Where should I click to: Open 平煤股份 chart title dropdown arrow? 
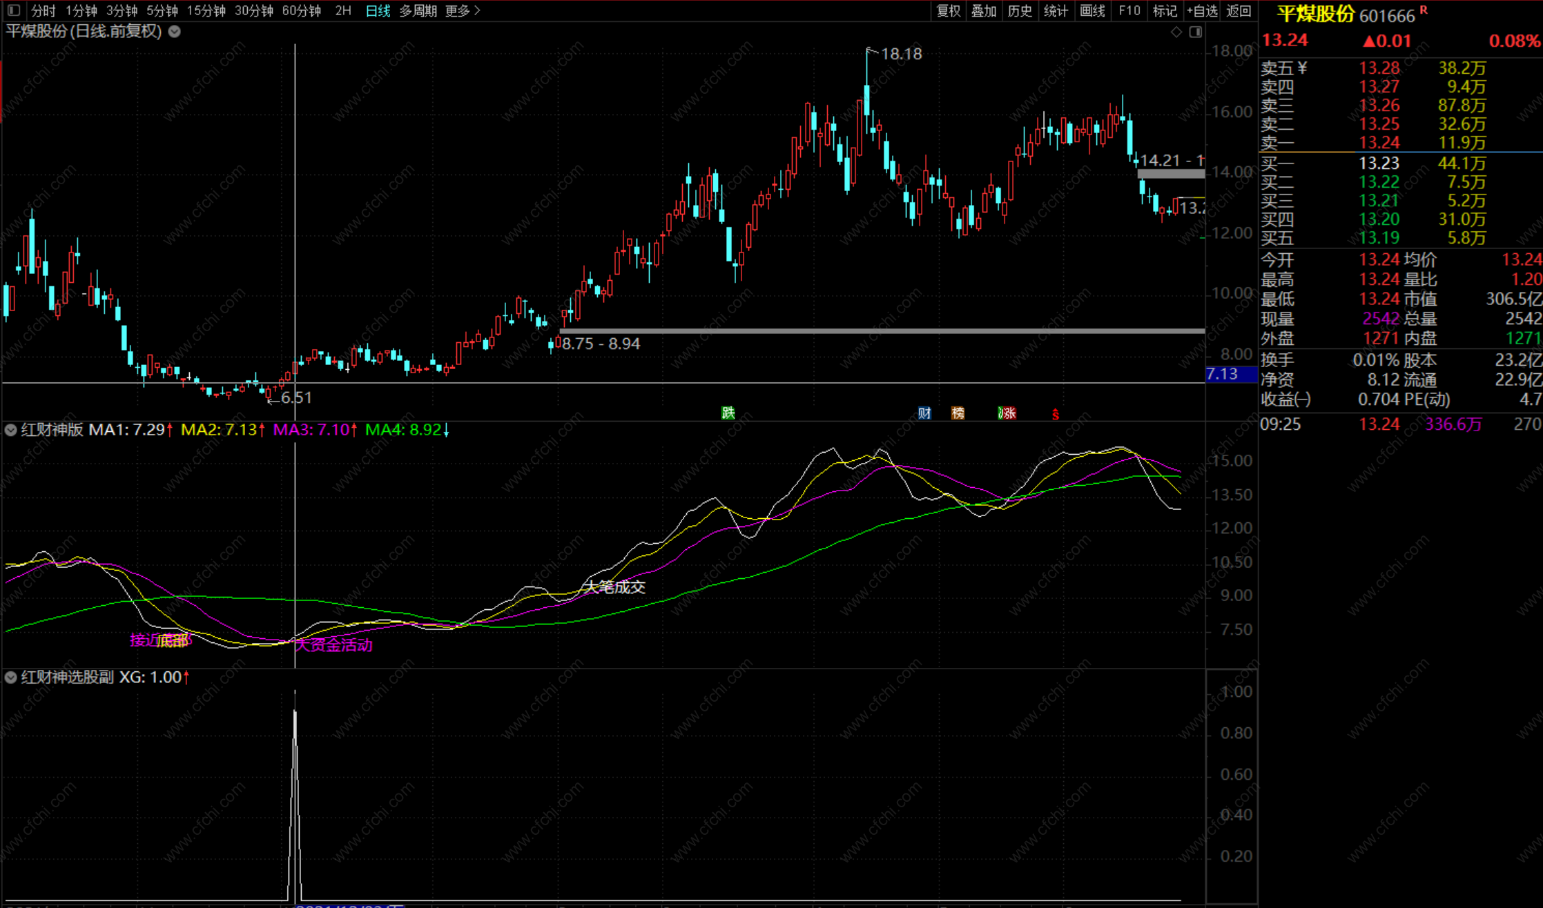(175, 31)
